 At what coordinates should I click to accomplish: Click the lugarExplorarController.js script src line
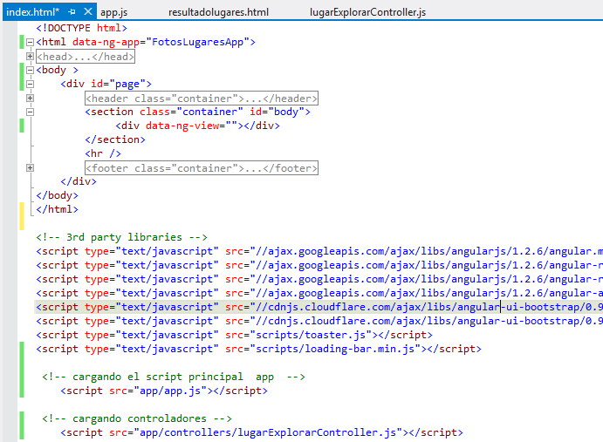coord(262,432)
